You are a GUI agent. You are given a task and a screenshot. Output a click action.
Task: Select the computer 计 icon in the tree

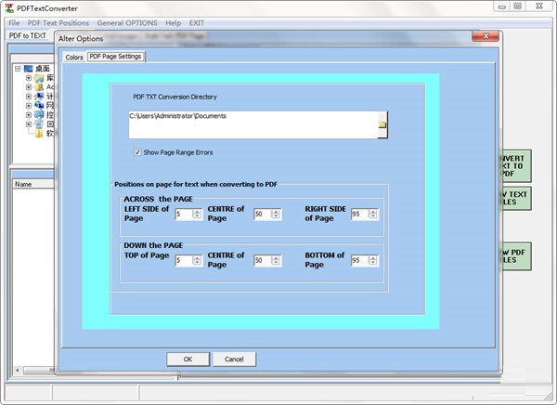pos(39,96)
